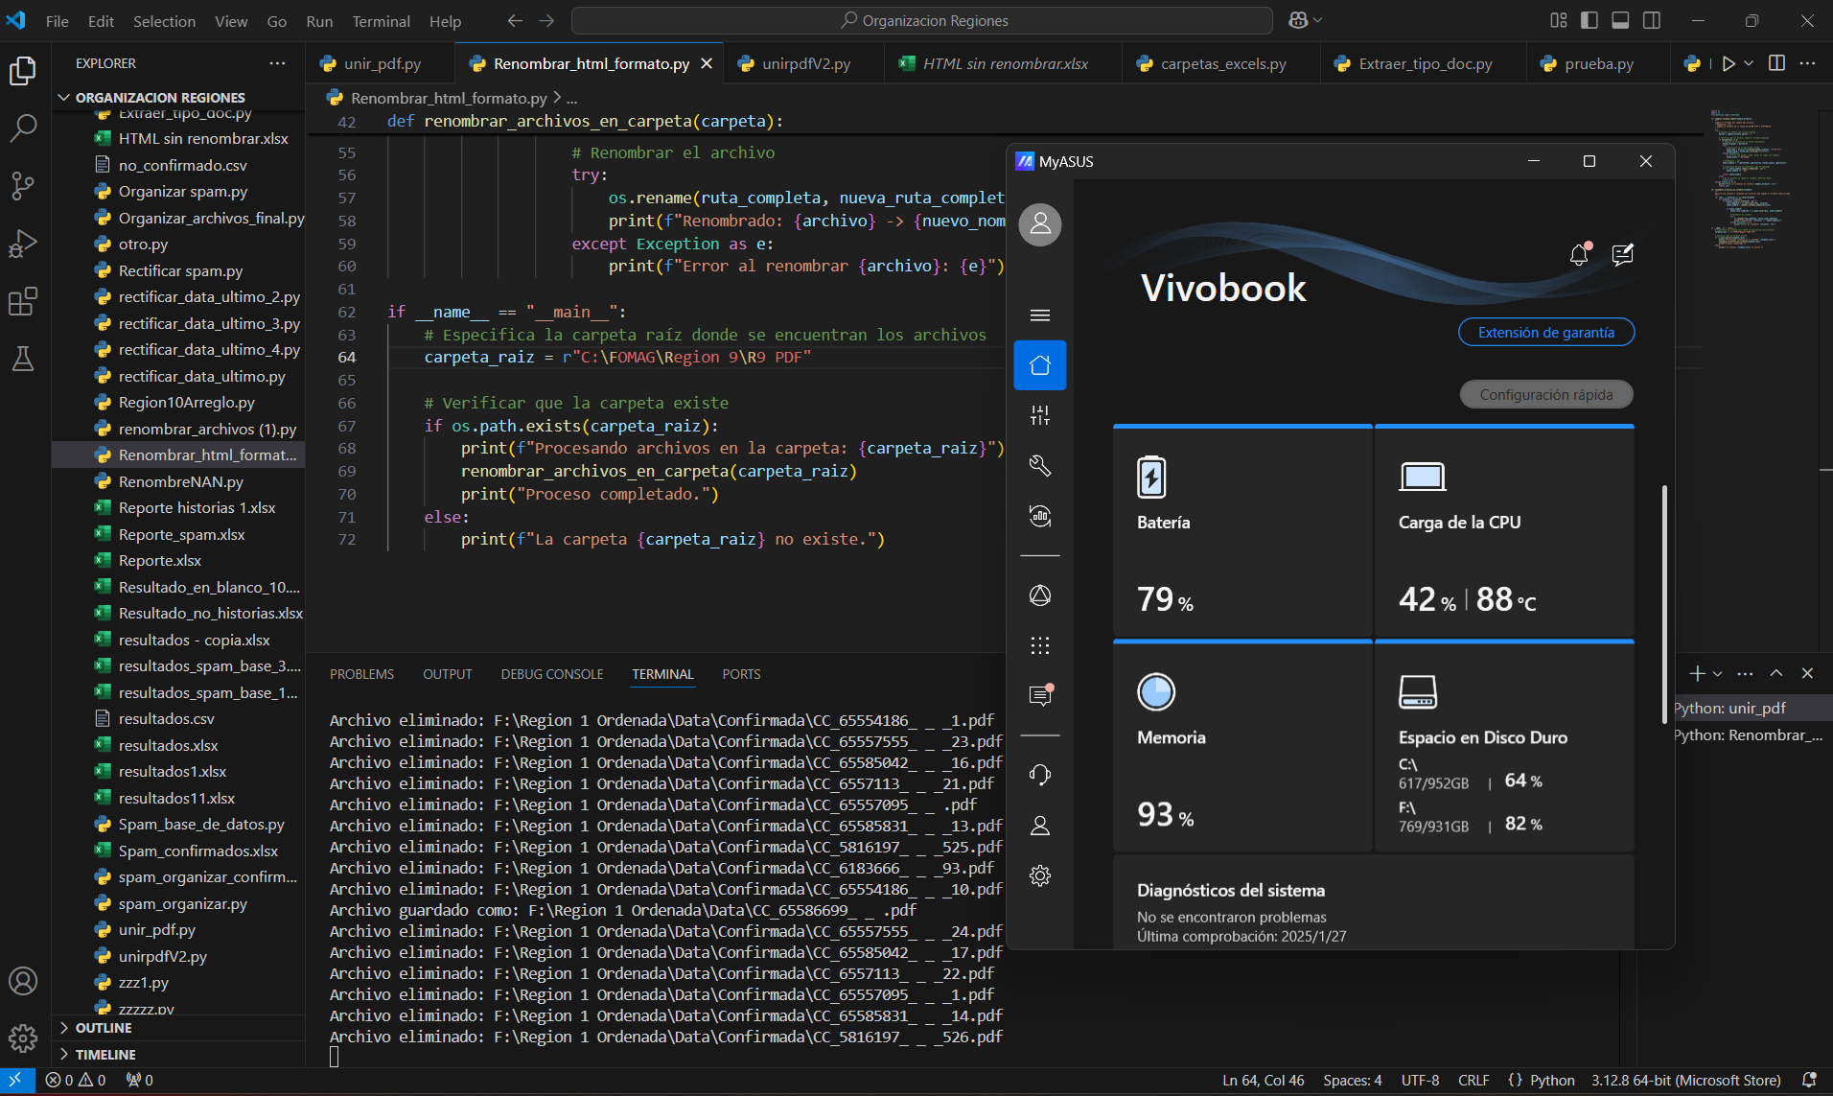Open the Run and Debug view
Image resolution: width=1833 pixels, height=1096 pixels.
pos(23,244)
